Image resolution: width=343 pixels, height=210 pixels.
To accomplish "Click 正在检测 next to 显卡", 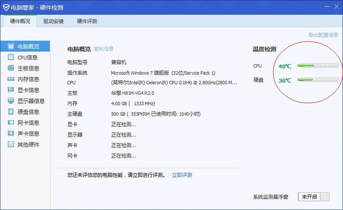I will (123, 124).
